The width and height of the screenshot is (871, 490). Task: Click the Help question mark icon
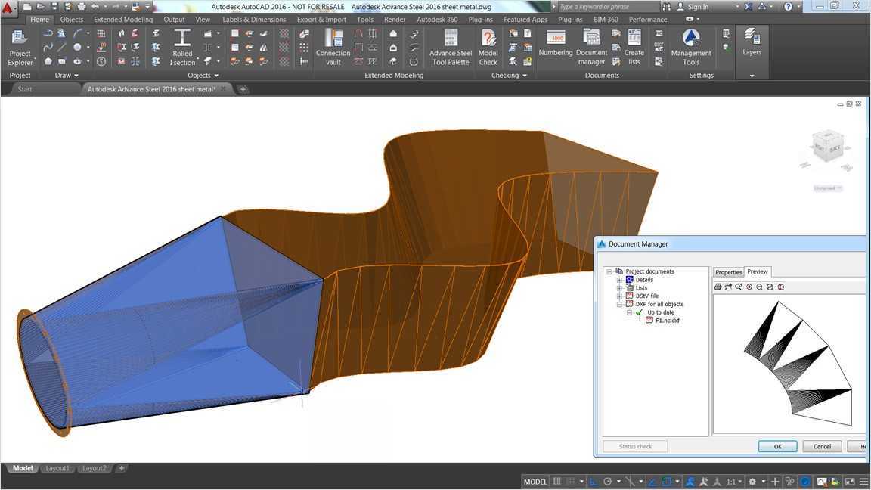[789, 7]
